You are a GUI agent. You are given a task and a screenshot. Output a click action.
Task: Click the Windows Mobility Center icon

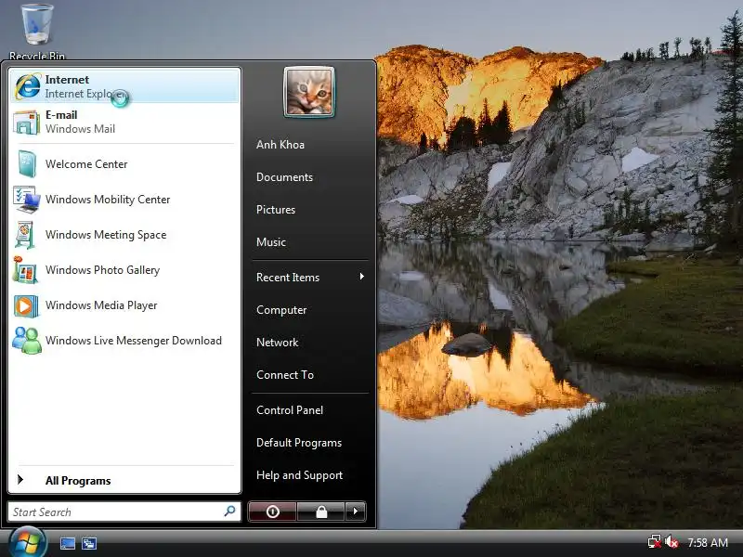tap(27, 200)
